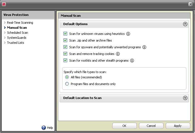This screenshot has width=195, height=133.
Task: Click the McAfee M logo icon
Action: click(4, 4)
